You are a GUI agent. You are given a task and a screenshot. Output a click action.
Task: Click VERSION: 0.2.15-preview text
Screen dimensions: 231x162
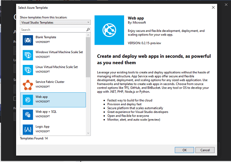coord(144,43)
